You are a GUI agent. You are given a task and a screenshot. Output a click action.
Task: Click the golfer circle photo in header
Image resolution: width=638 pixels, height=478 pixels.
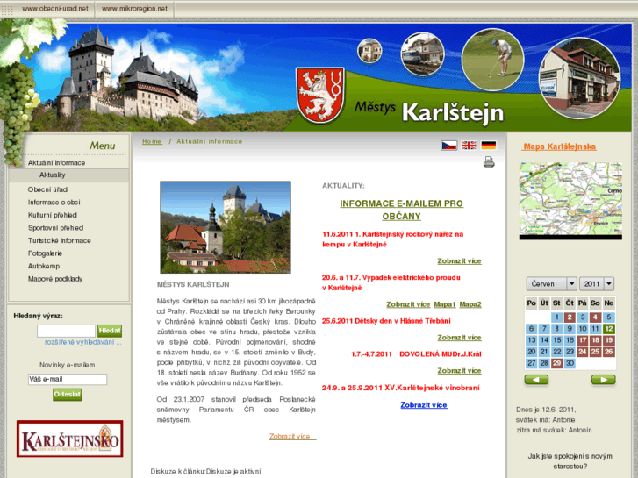pos(492,60)
